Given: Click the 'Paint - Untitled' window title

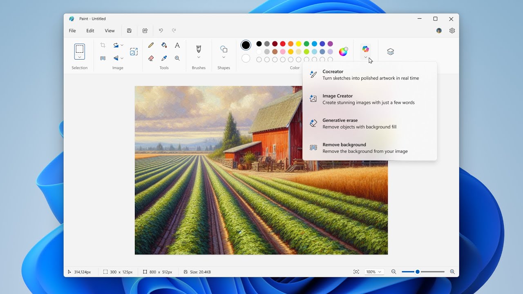Looking at the screenshot, I should click(93, 19).
